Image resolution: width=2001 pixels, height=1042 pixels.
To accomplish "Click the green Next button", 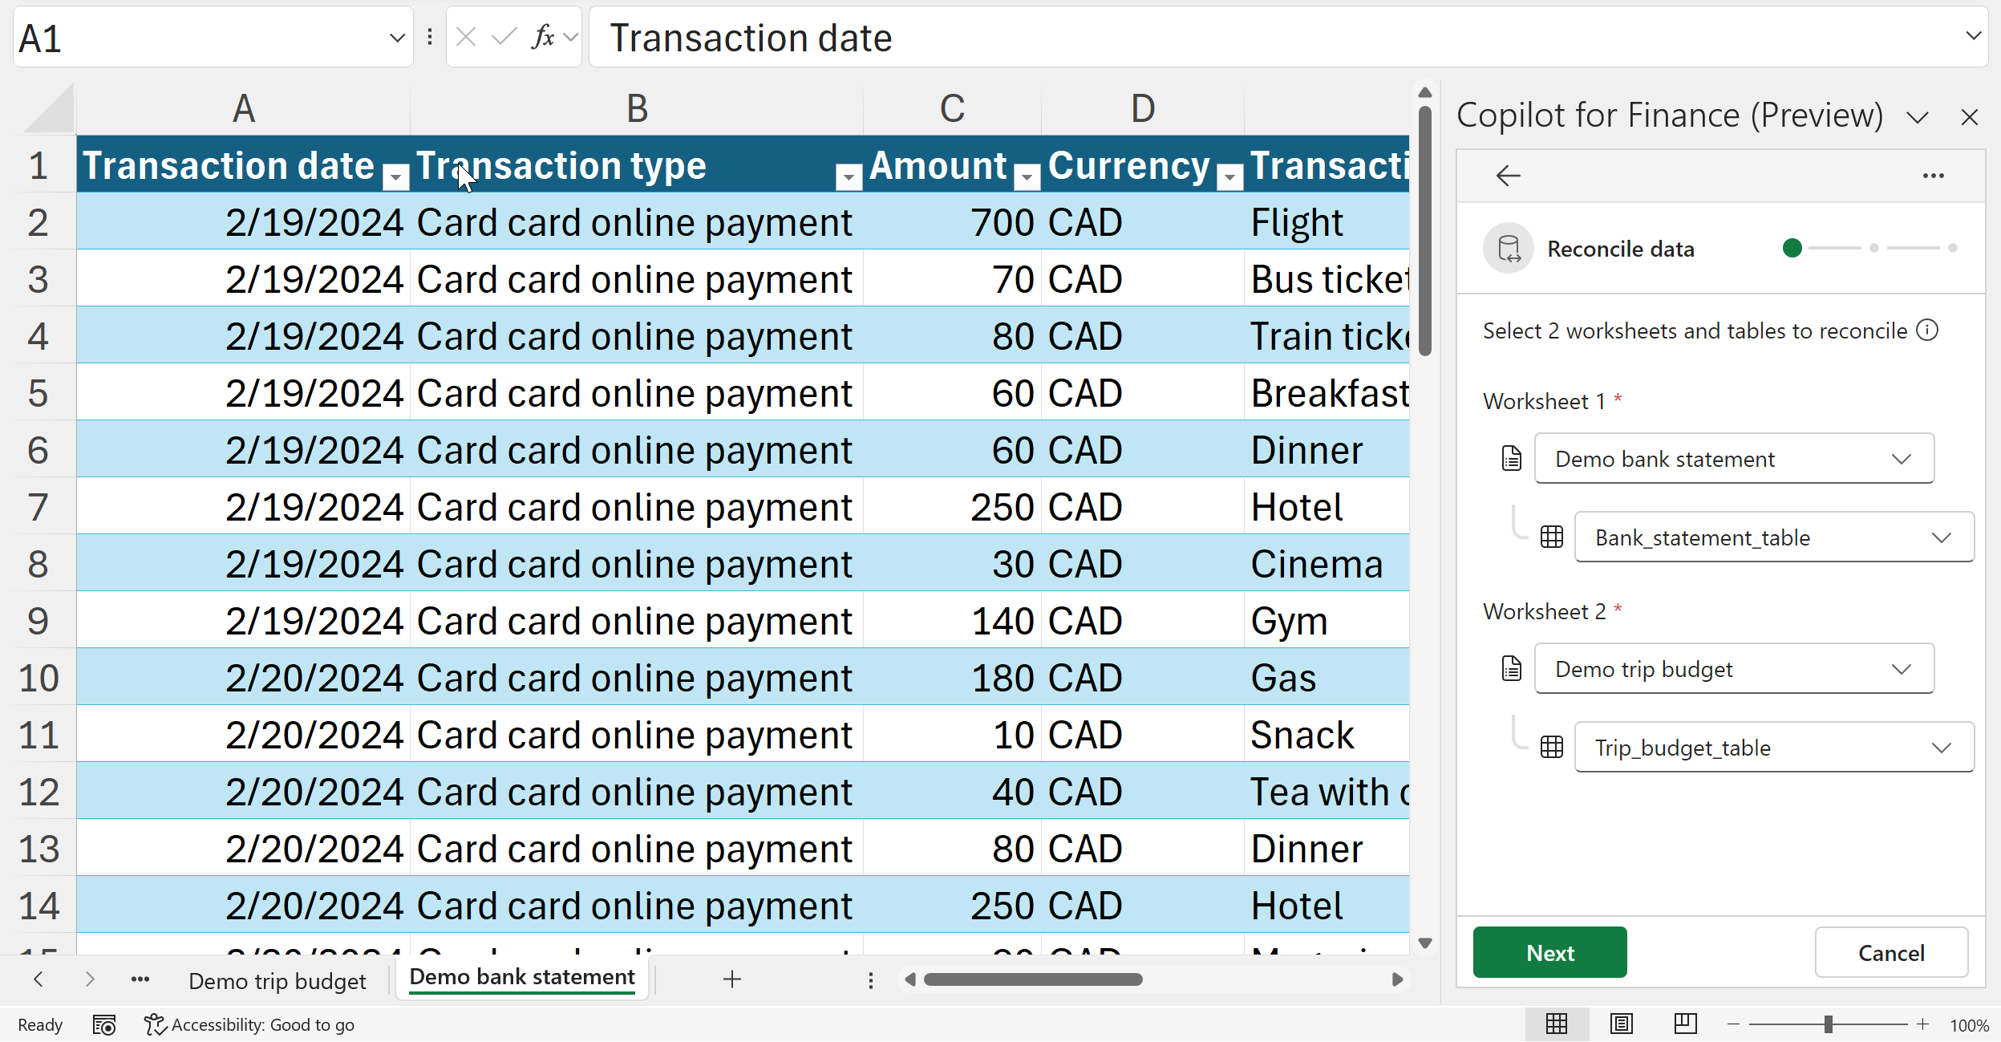I will pyautogui.click(x=1549, y=952).
